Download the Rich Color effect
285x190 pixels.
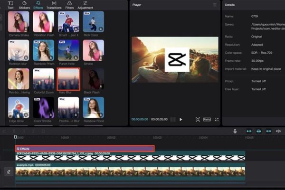tap(102, 29)
